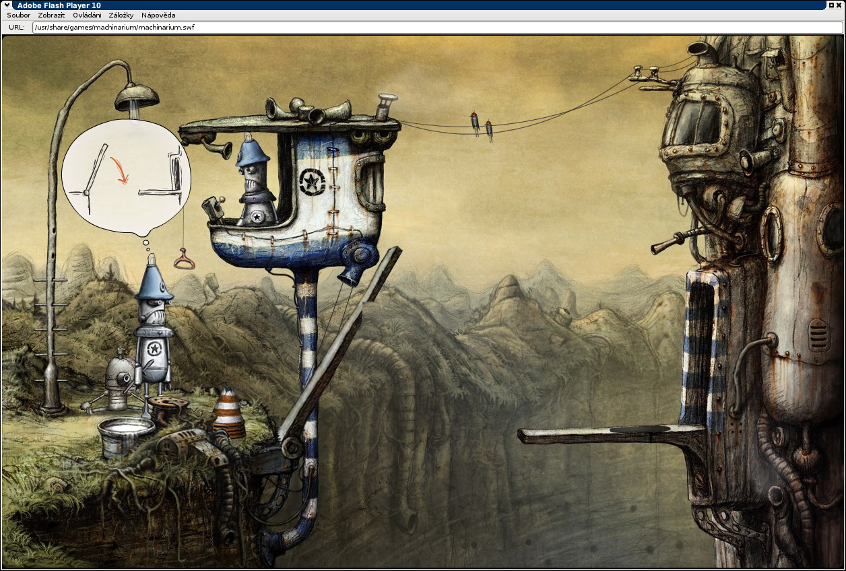The height and width of the screenshot is (571, 846).
Task: Open the Záložky menu
Action: coord(121,15)
